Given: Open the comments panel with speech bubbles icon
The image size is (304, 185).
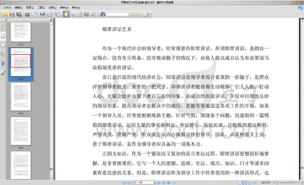Looking at the screenshot, I should pyautogui.click(x=3, y=54).
